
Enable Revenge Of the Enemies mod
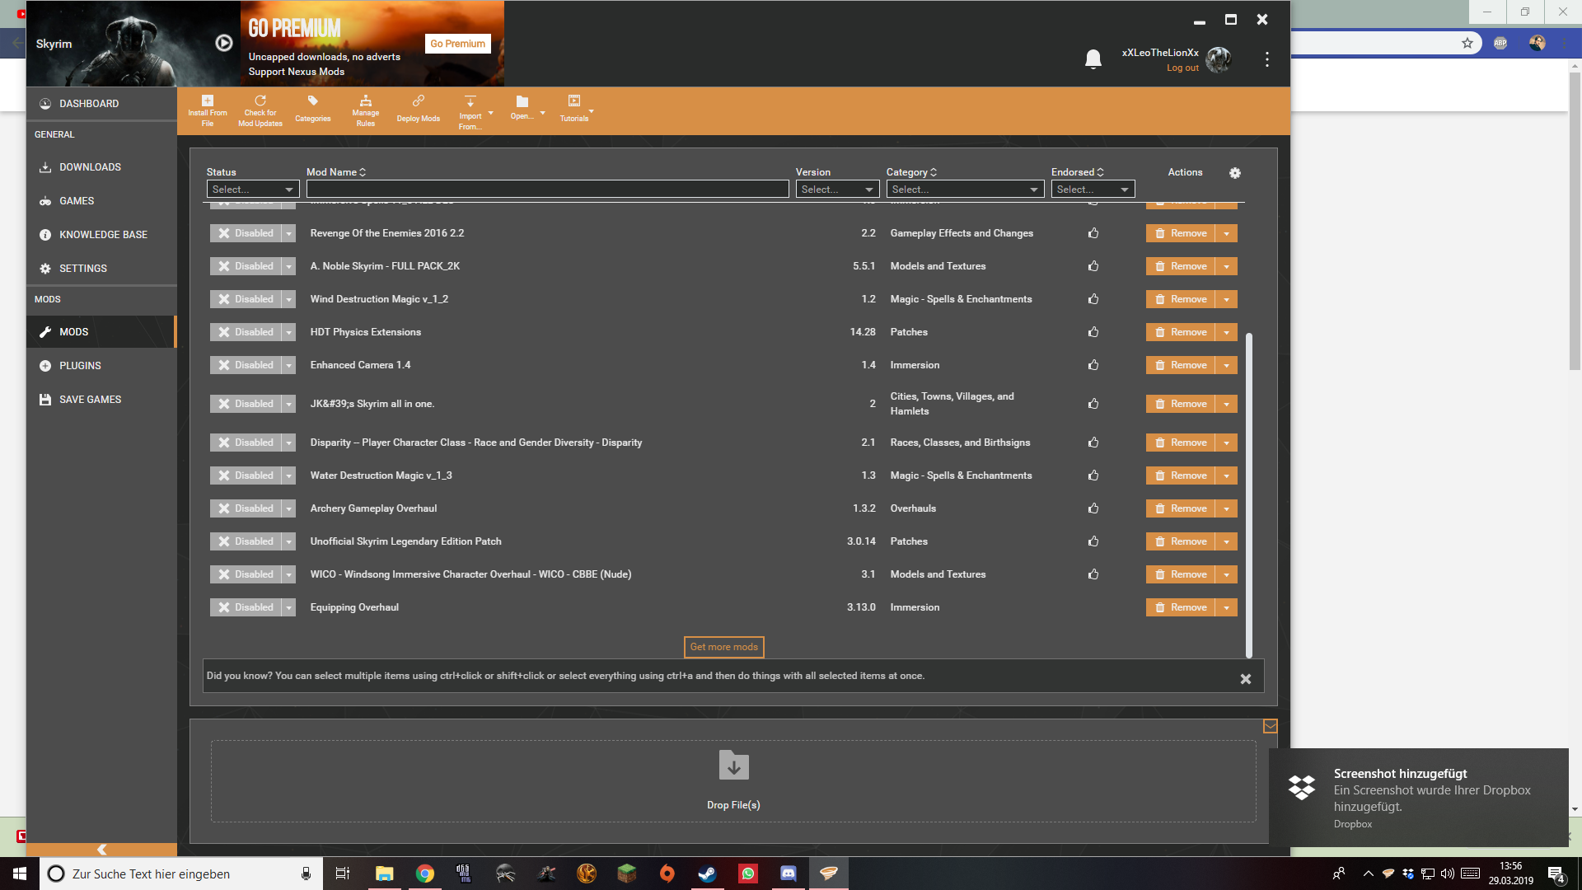point(246,233)
